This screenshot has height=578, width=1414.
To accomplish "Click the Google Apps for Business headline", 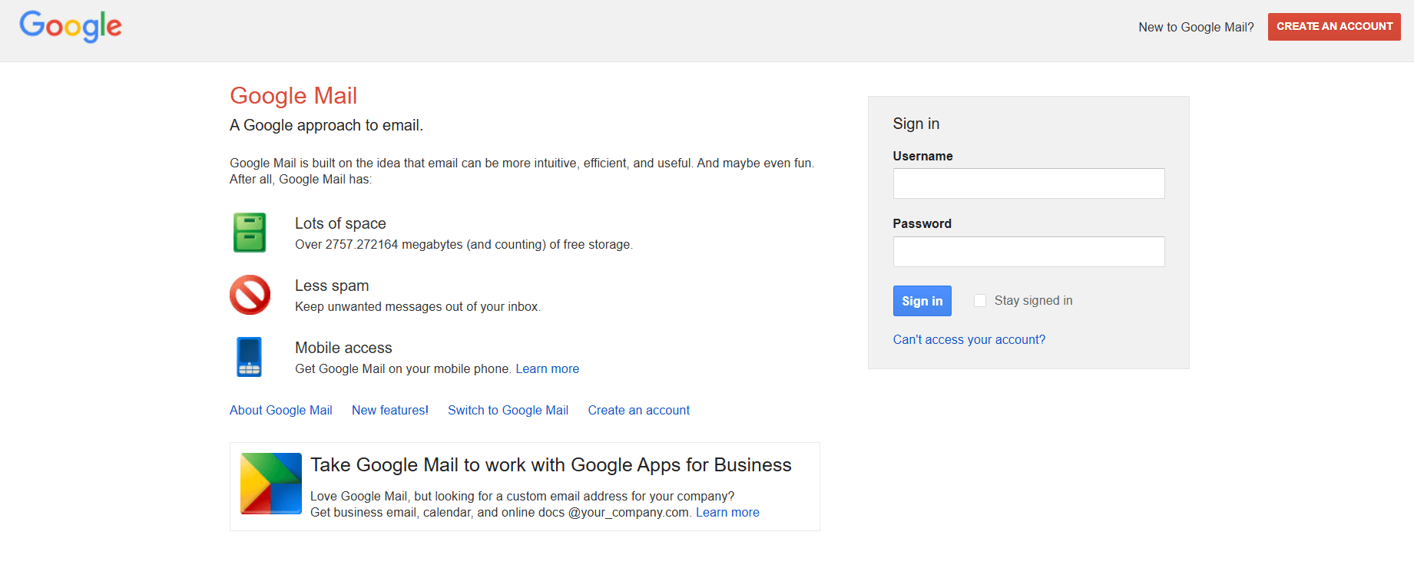I will pyautogui.click(x=551, y=465).
